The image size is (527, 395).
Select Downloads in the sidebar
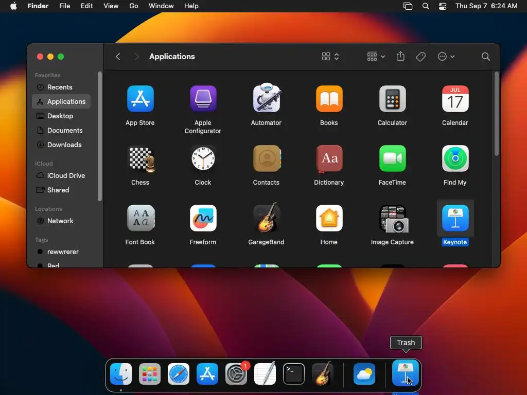tap(61, 145)
